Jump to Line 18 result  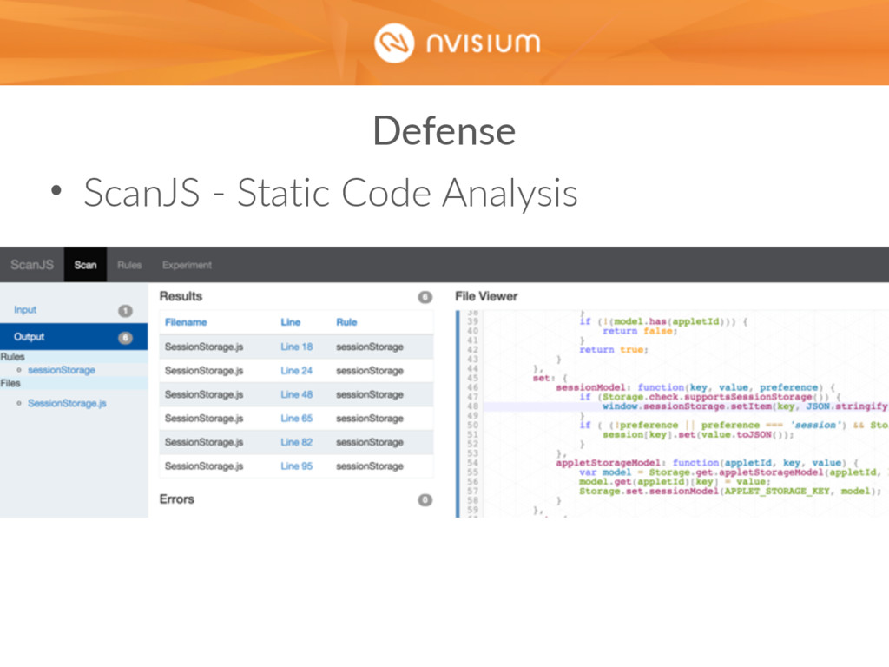pyautogui.click(x=297, y=347)
